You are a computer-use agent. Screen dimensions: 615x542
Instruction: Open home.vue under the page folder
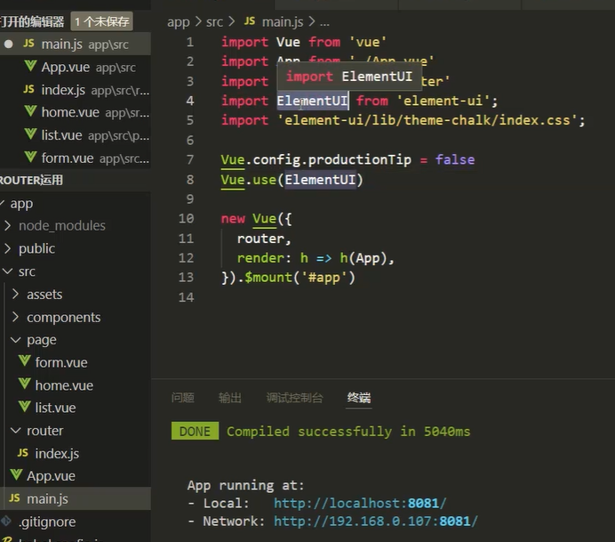76,384
